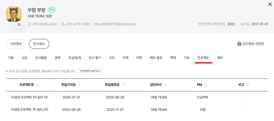Click the email envelope icon
Image resolution: width=274 pixels, height=121 pixels.
[x=97, y=24]
